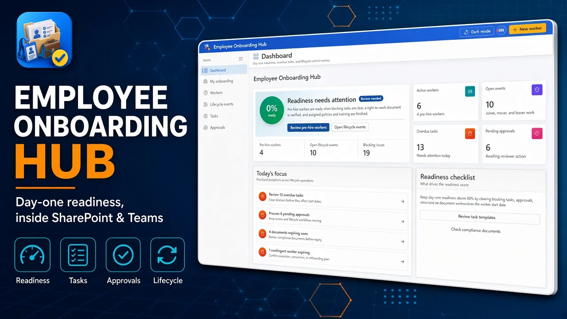Click the Pre-hire workers 4 stat
The image size is (567, 319).
[x=270, y=149]
